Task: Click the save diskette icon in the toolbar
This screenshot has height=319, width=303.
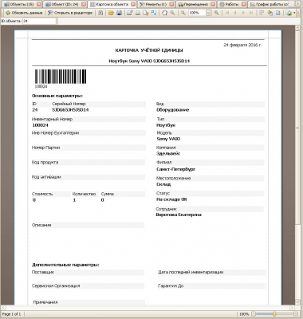Action: 119,13
